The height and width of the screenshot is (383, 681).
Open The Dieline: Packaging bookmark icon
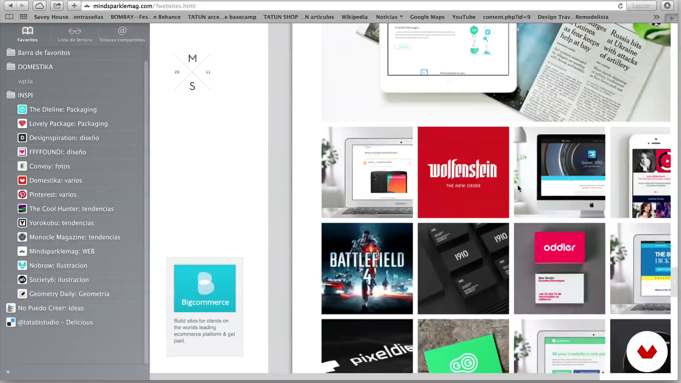[x=22, y=109]
